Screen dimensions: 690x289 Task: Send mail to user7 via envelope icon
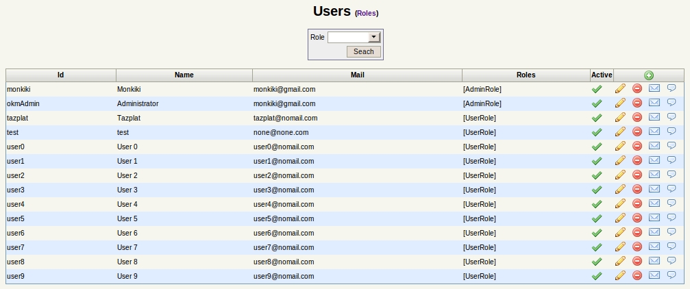pyautogui.click(x=654, y=247)
